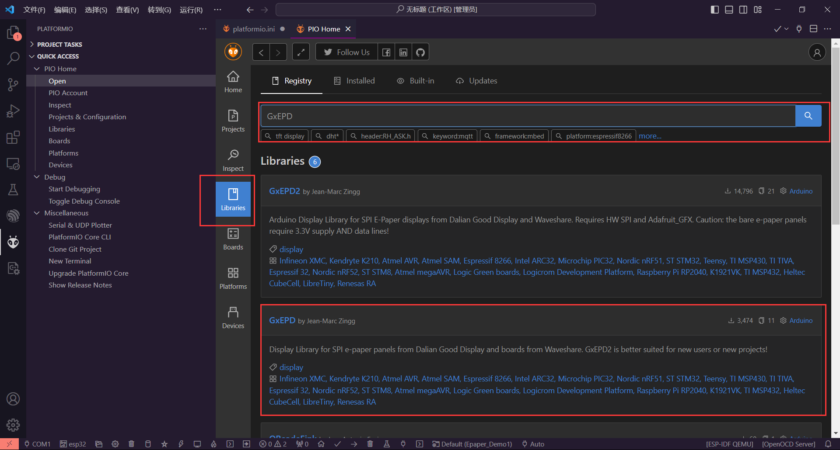Apply the tft display search example
Screen dimensions: 840x450
coord(285,136)
